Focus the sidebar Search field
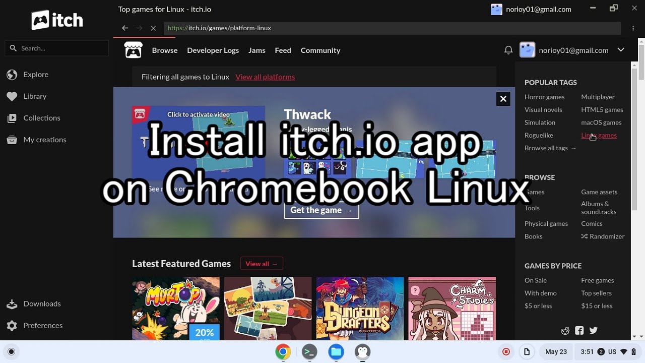645x363 pixels. click(57, 48)
